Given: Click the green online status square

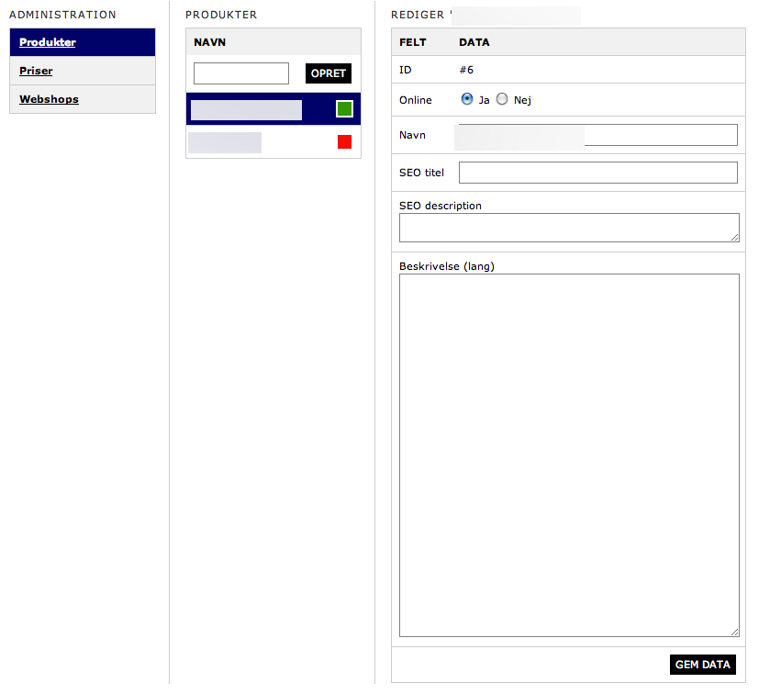Looking at the screenshot, I should coord(344,109).
